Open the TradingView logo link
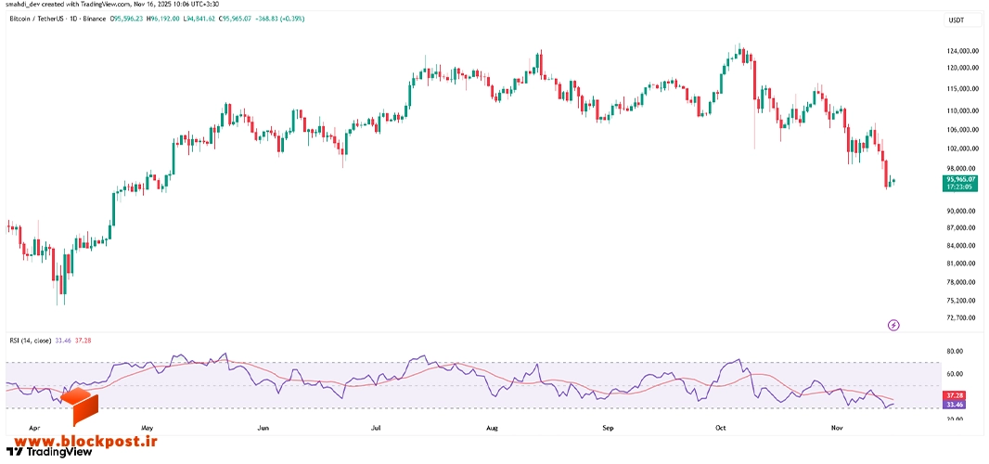The height and width of the screenshot is (464, 989). [49, 452]
